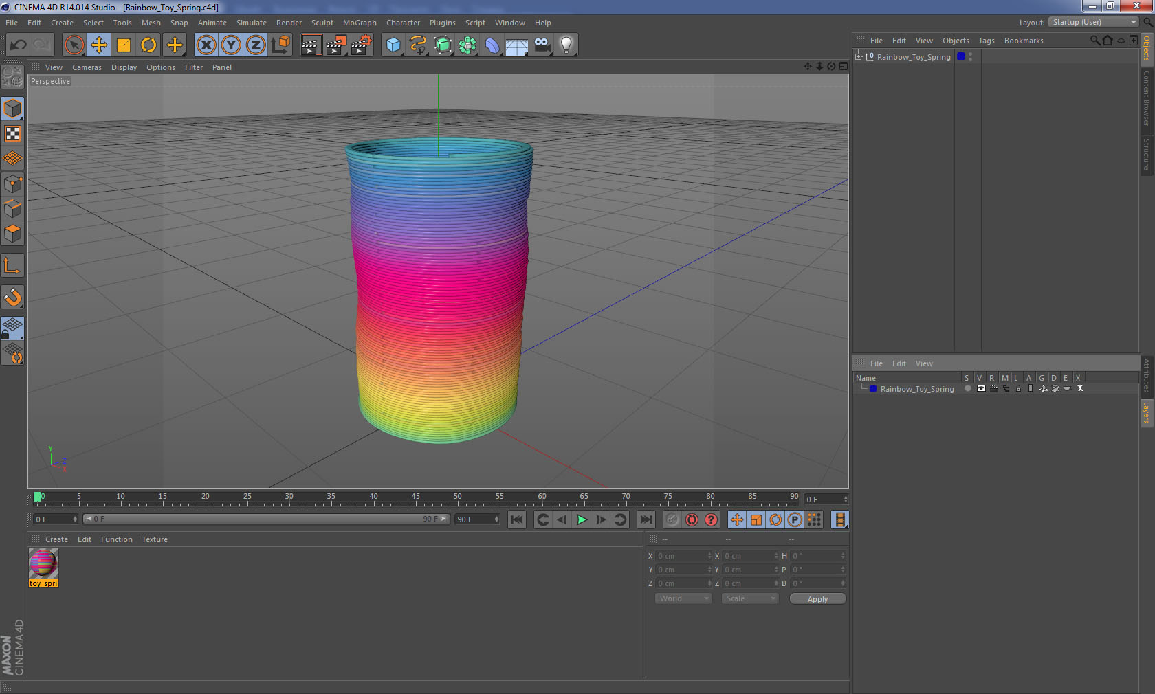1155x694 pixels.
Task: Click the red Record Active Objects button
Action: pos(672,519)
